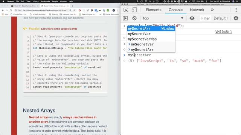Go forward in the Chrome browser
The height and width of the screenshot is (135, 241).
[x=7, y=10]
